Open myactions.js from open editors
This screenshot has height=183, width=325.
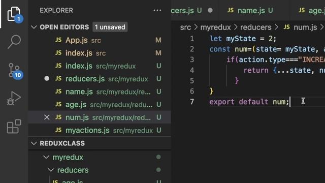coord(100,130)
